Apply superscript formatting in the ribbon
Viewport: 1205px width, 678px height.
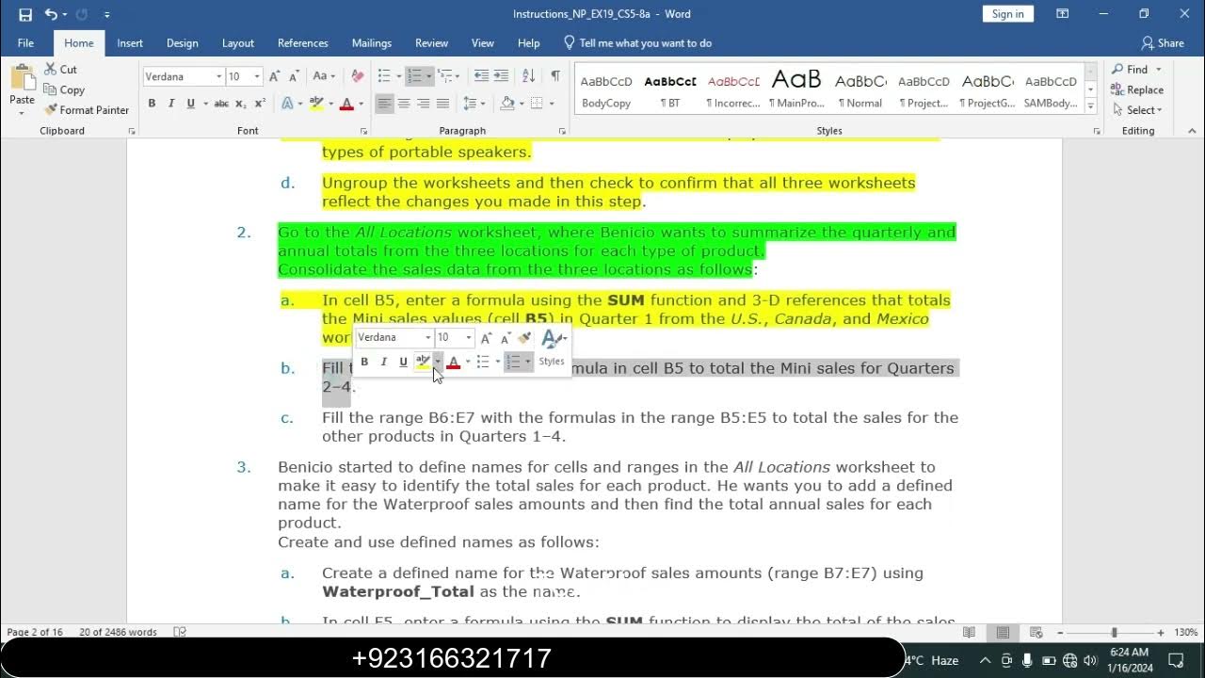[260, 104]
